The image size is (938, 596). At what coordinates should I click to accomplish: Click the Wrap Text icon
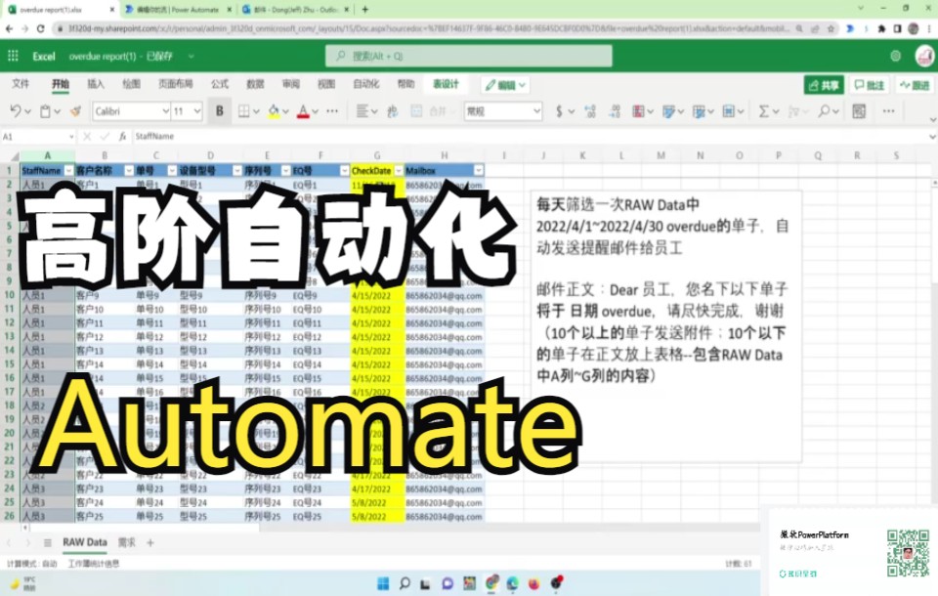pos(393,111)
